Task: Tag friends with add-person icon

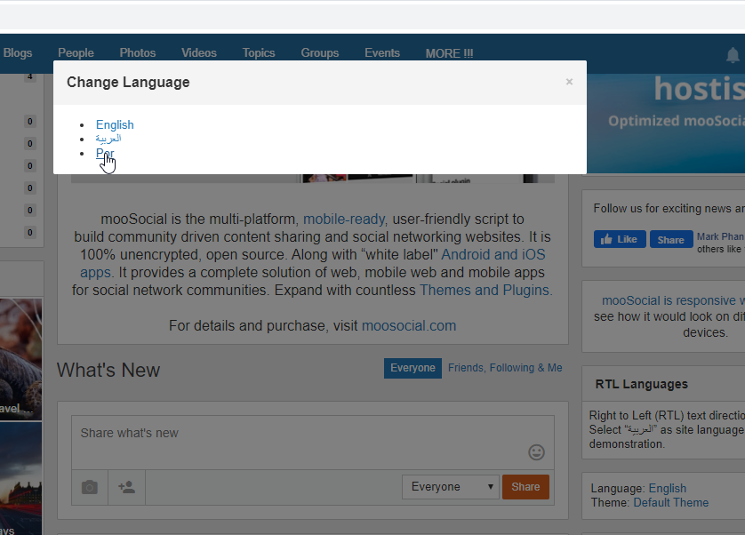Action: [126, 487]
